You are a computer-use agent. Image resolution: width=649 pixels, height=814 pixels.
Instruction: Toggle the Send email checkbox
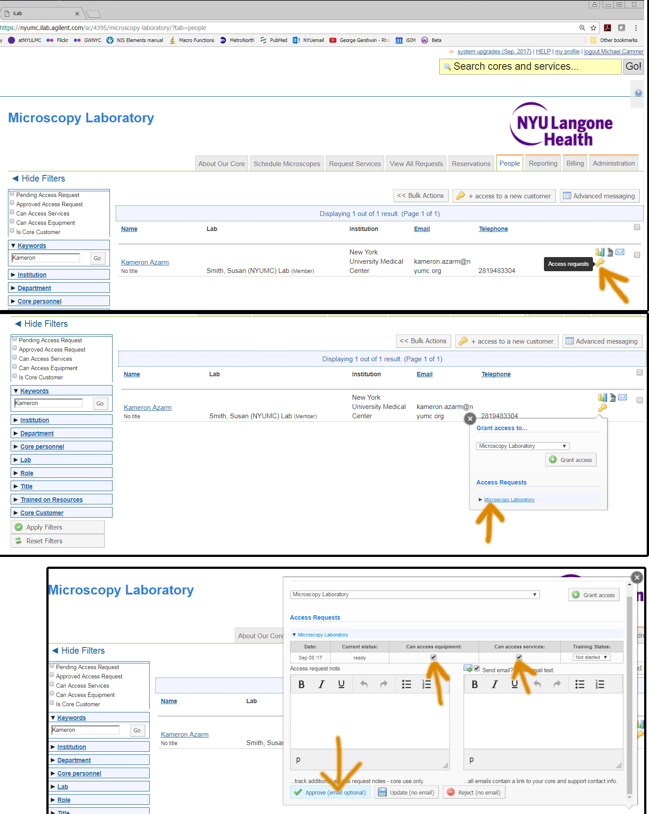477,669
